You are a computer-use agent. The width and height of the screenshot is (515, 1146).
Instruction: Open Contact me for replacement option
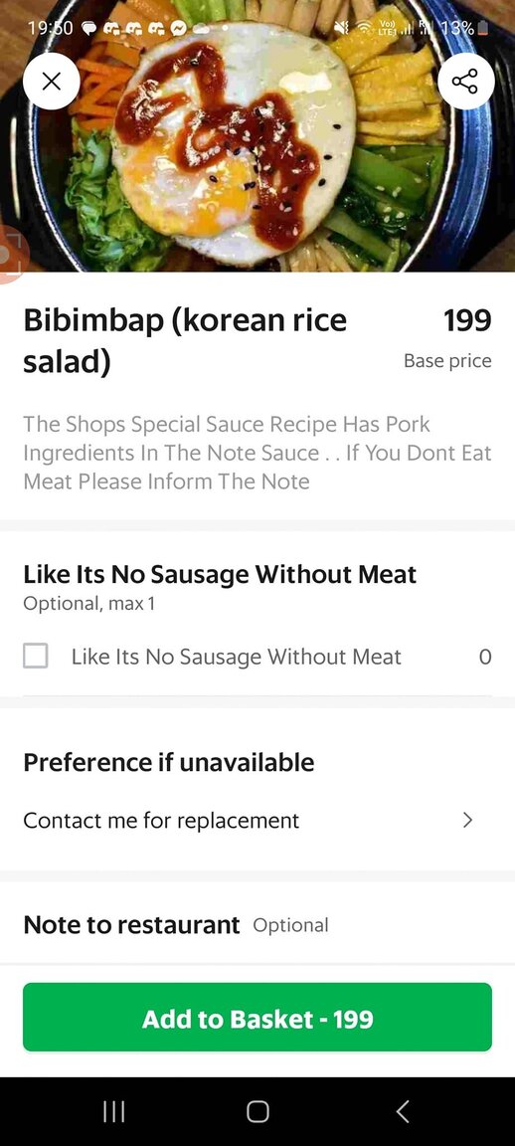257,820
